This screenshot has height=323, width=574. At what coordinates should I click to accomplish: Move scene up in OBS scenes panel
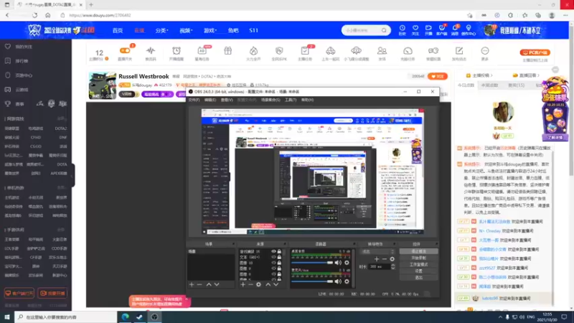209,284
